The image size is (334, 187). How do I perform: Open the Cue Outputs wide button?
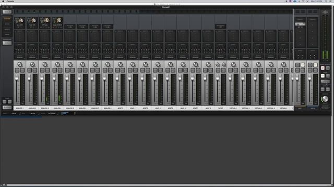coord(325,82)
